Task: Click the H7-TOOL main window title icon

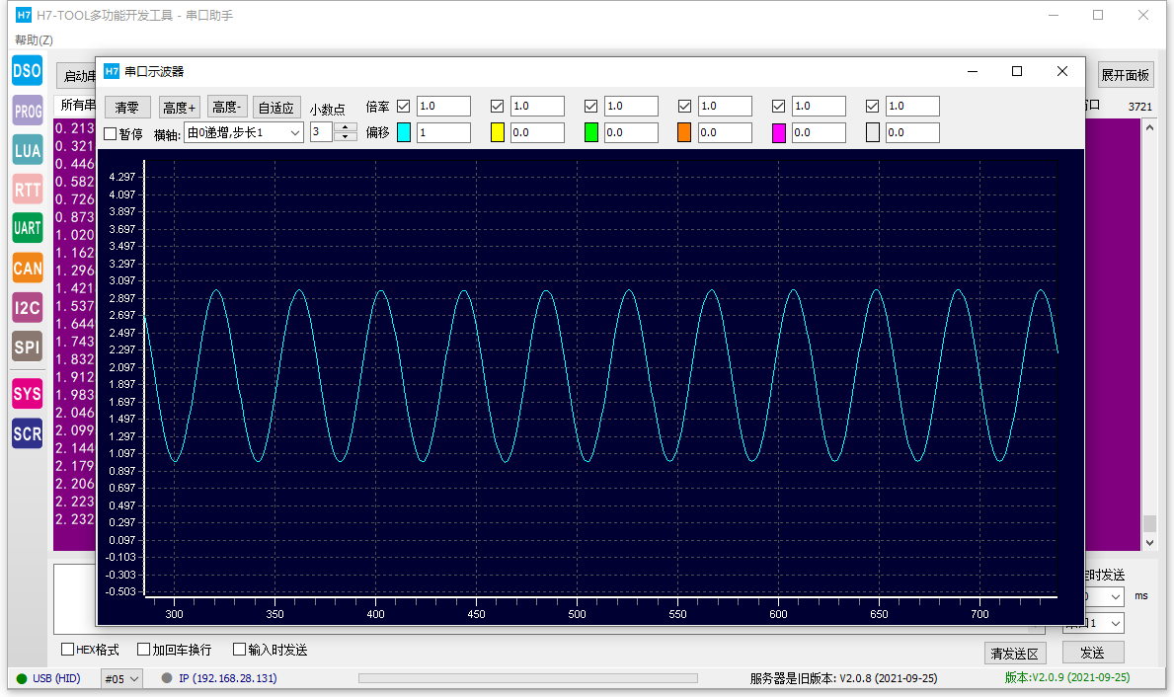Action: 24,15
